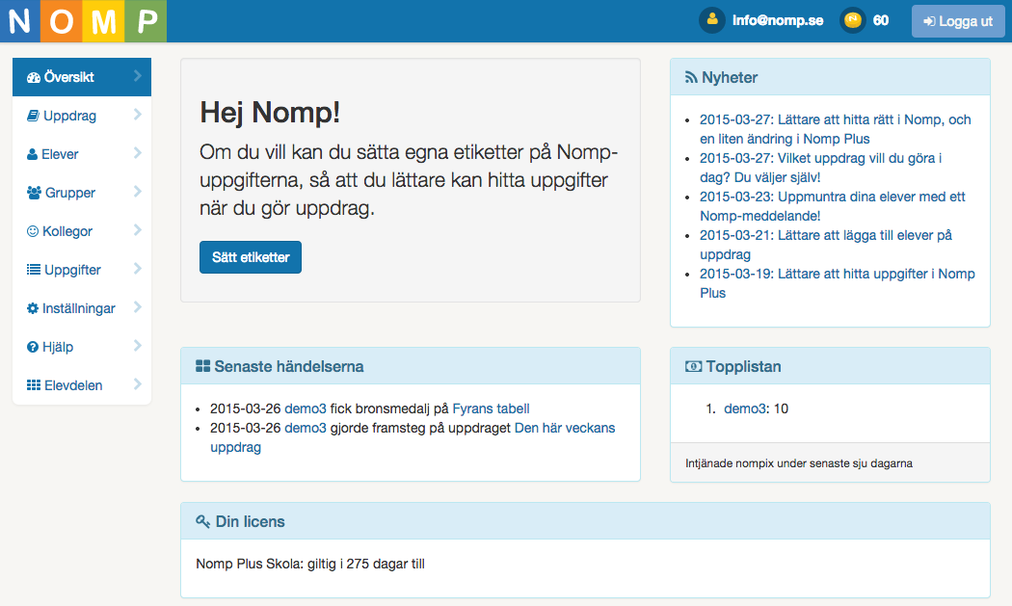Click the Elever student icon
This screenshot has height=606, width=1012.
[x=32, y=153]
